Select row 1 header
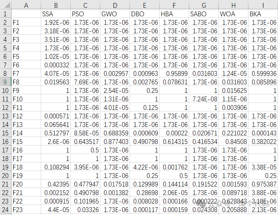The width and height of the screenshot is (278, 215). click(x=5, y=14)
